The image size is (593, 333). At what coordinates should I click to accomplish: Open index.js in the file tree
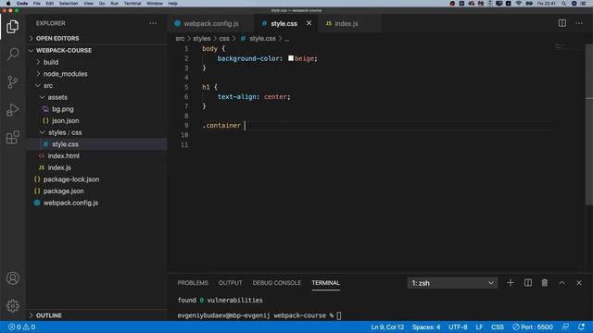[x=59, y=167]
